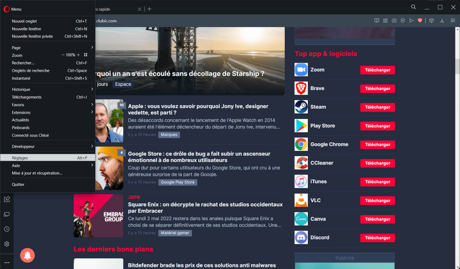Decrease zoom with the minus sign
This screenshot has height=269, width=460.
[x=63, y=55]
